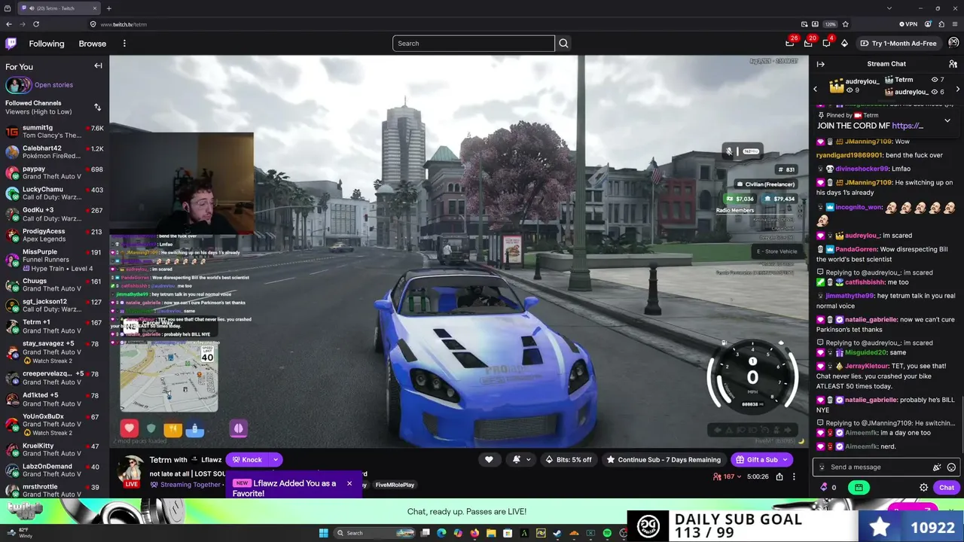Open the Prime loot crown icon

pos(790,44)
